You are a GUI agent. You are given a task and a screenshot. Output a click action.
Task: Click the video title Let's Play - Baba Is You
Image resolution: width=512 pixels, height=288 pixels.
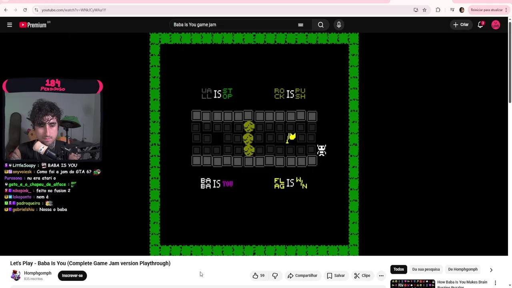(x=90, y=263)
